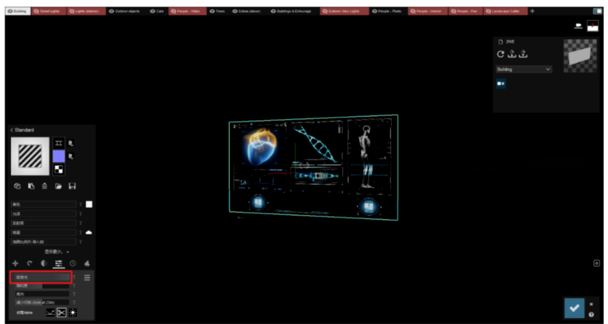Delete material with trash icon
The image size is (608, 324).
click(x=45, y=186)
